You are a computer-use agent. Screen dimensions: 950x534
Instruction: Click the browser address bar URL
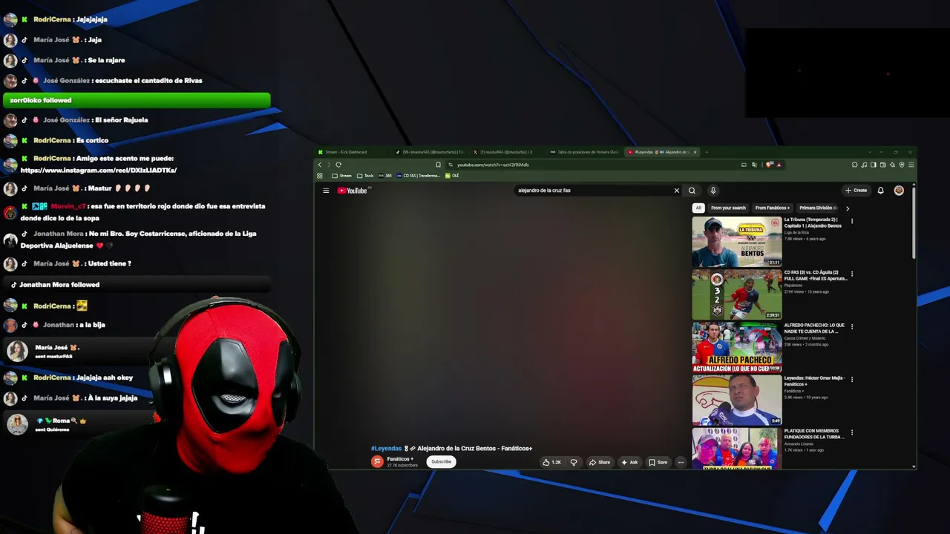[x=493, y=165]
